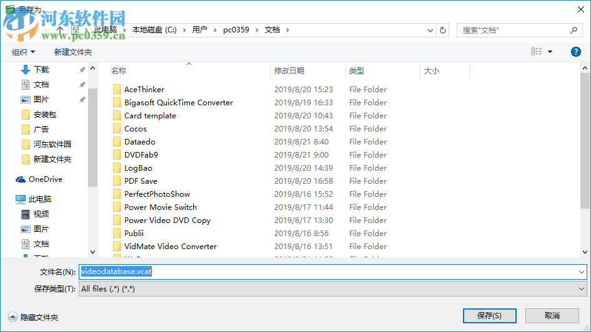
Task: Click the file list scroll down arrow
Action: point(585,252)
